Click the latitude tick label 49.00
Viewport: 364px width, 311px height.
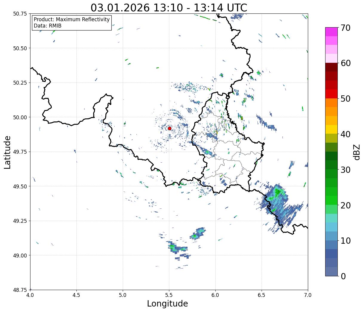tap(20, 255)
